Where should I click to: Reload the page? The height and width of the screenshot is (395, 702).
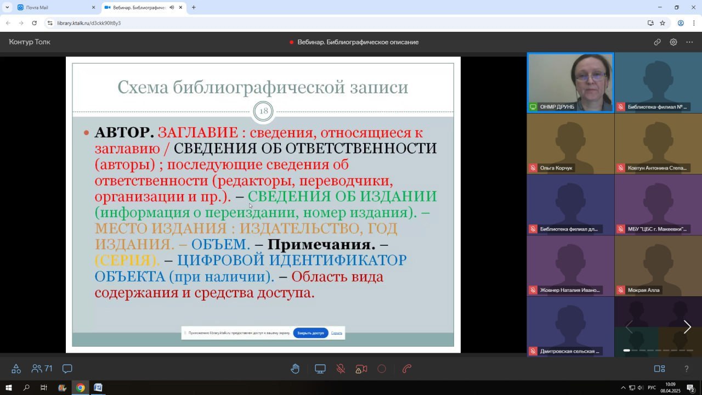tap(34, 23)
